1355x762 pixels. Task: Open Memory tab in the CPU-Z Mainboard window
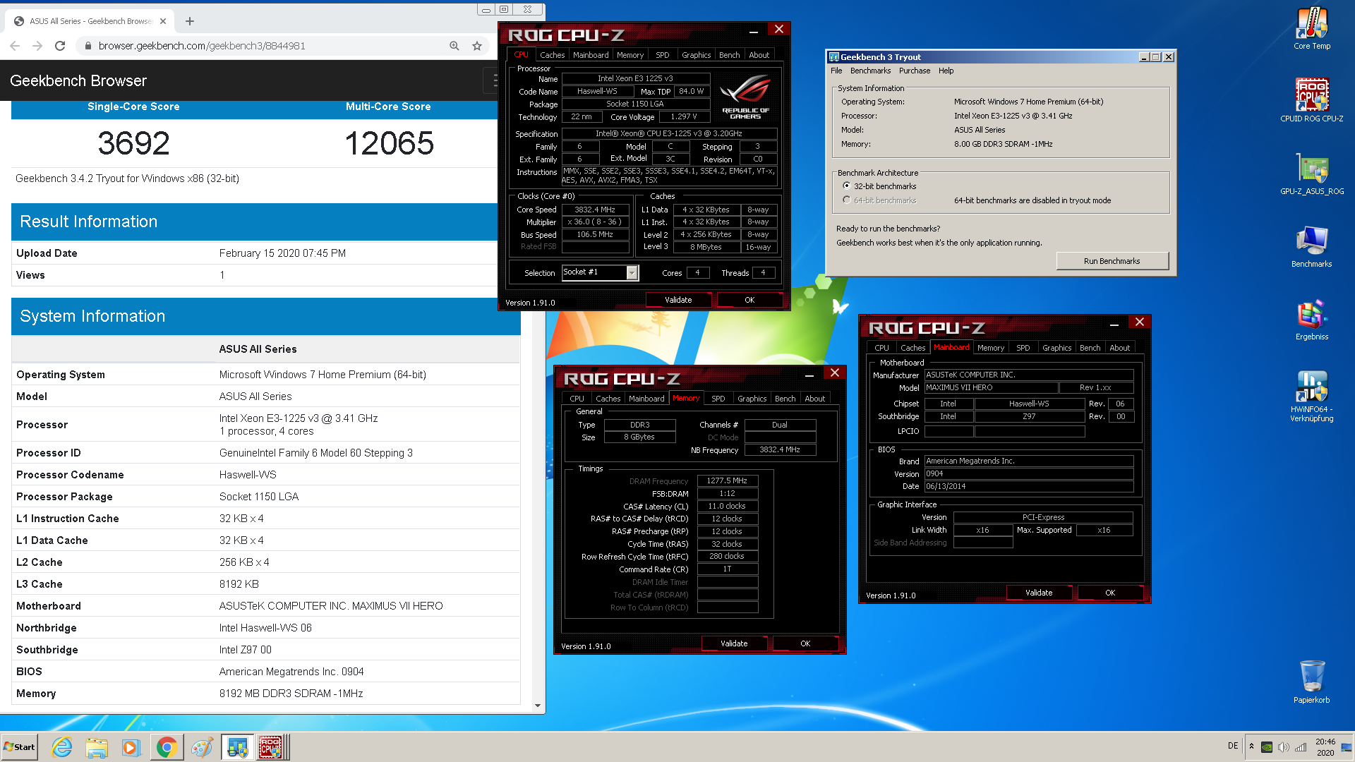(x=990, y=348)
